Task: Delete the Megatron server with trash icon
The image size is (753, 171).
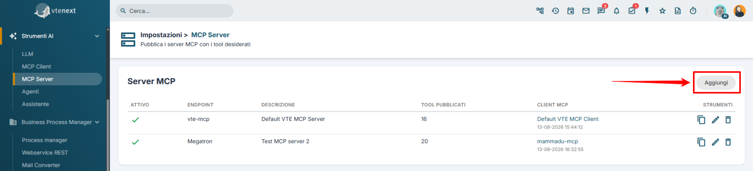Action: coord(728,142)
